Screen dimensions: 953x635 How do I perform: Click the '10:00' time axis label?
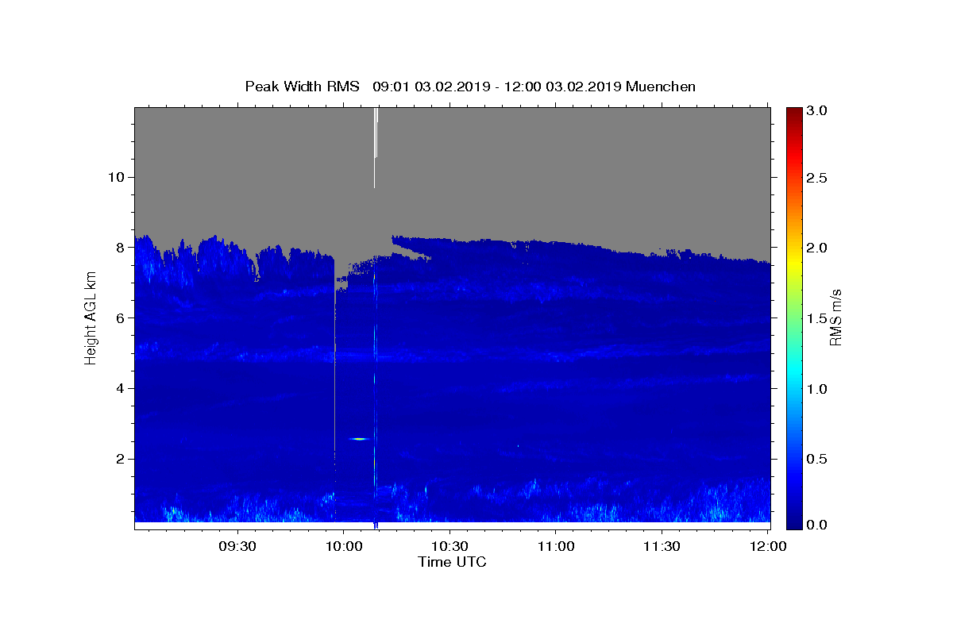click(343, 546)
